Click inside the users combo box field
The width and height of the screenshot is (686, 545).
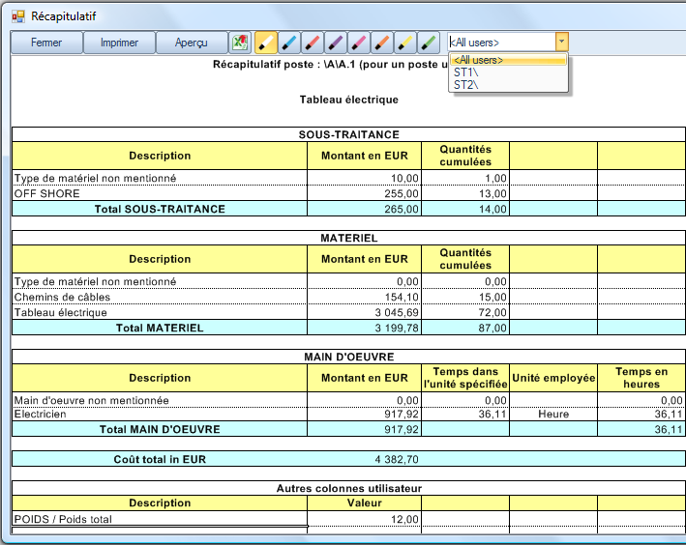[500, 43]
